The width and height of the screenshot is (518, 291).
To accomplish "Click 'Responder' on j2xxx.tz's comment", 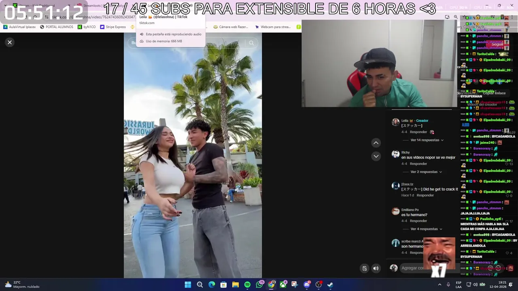I will [425, 195].
